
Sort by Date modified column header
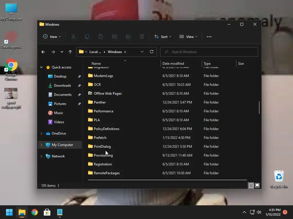pyautogui.click(x=173, y=64)
